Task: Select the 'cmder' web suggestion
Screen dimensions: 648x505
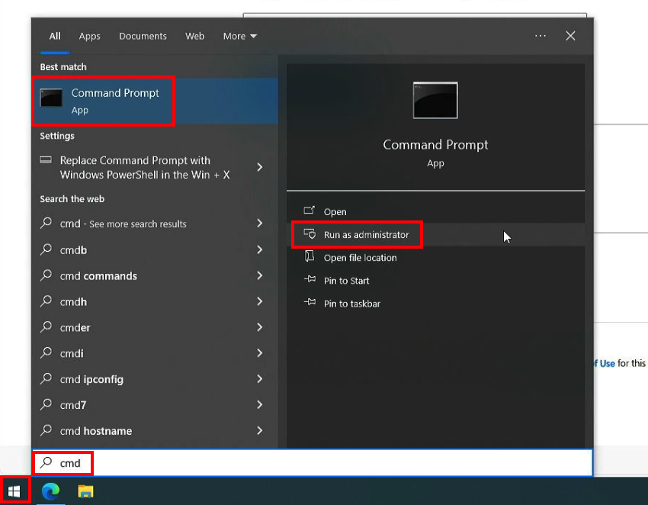Action: [155, 327]
